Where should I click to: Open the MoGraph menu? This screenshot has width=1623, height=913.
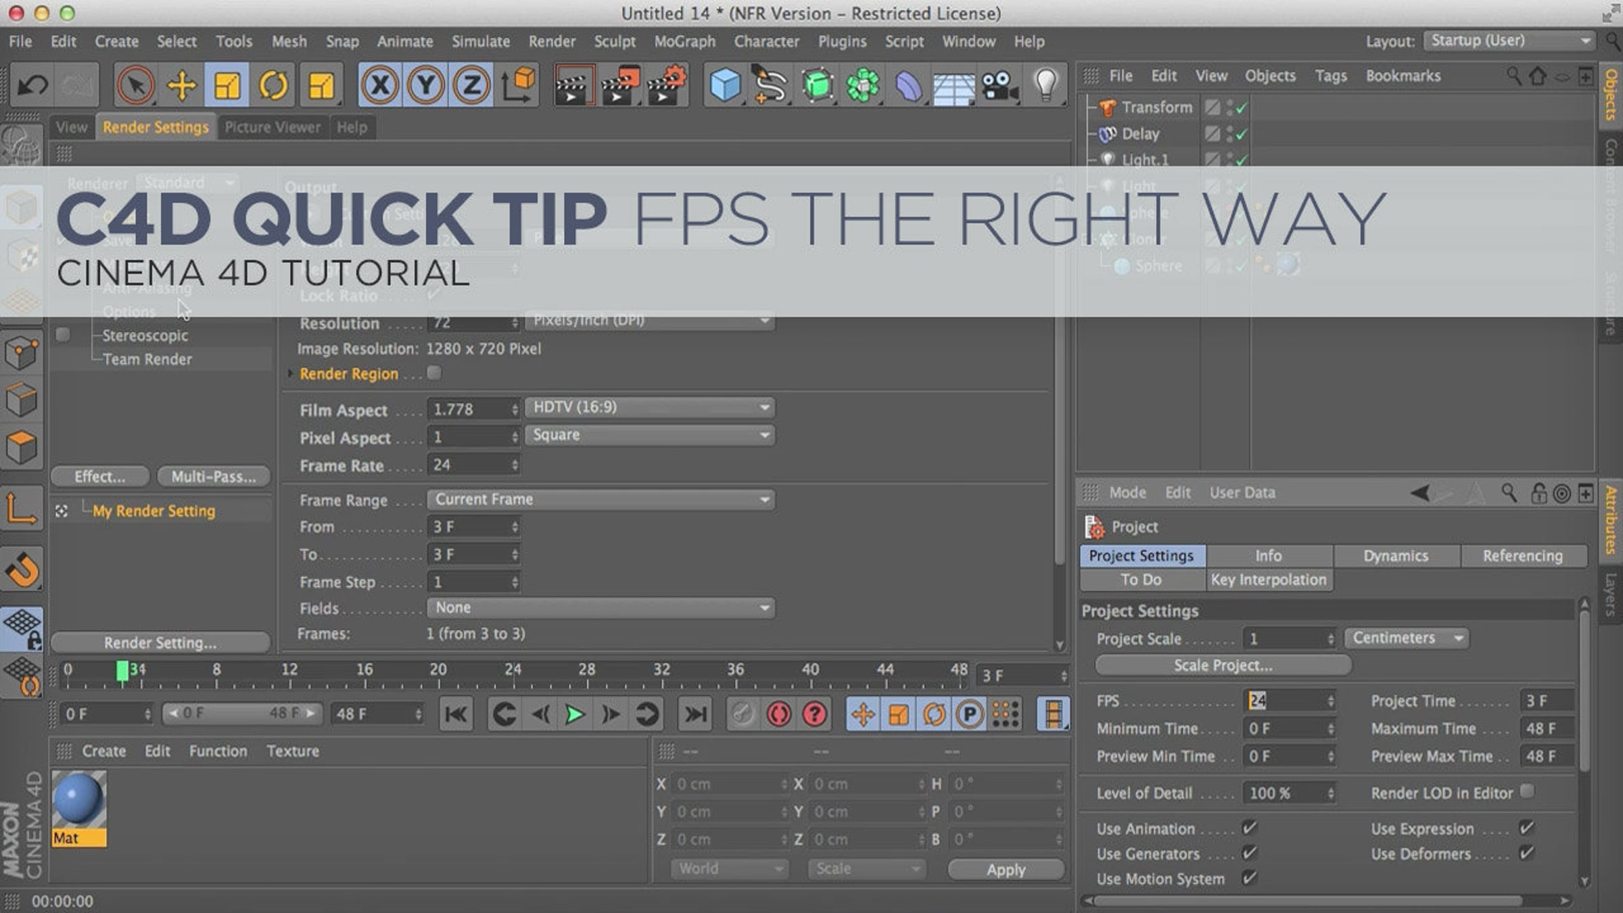pyautogui.click(x=684, y=41)
